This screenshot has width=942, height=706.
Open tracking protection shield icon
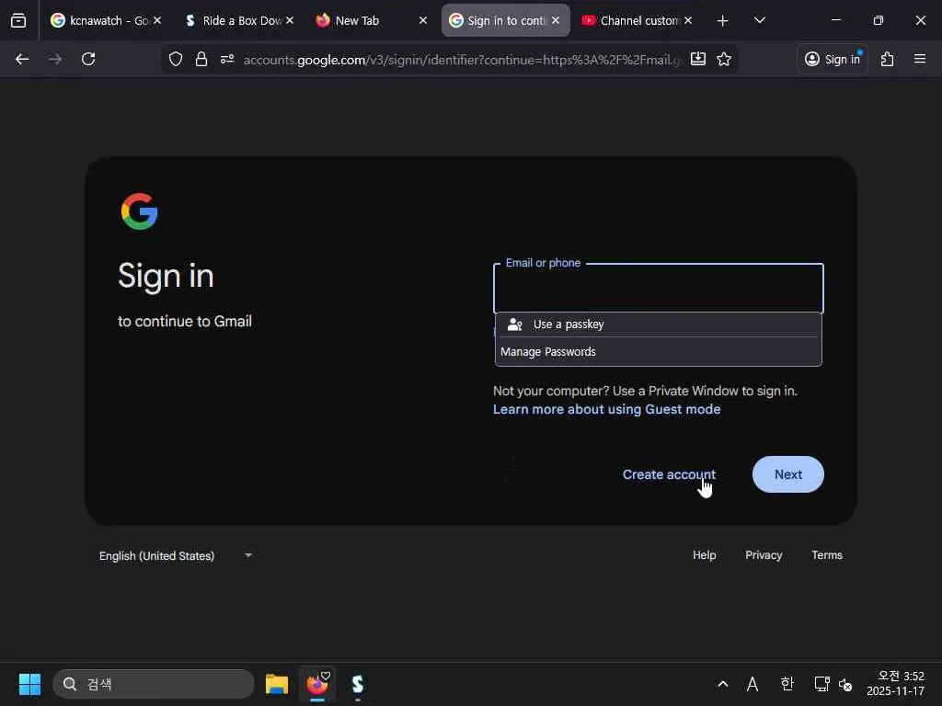(176, 59)
